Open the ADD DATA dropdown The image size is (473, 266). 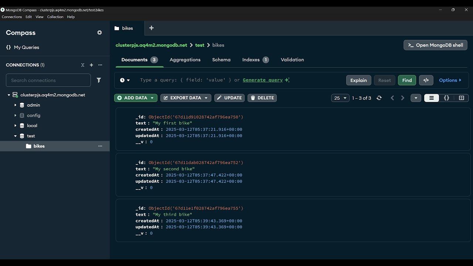click(152, 98)
